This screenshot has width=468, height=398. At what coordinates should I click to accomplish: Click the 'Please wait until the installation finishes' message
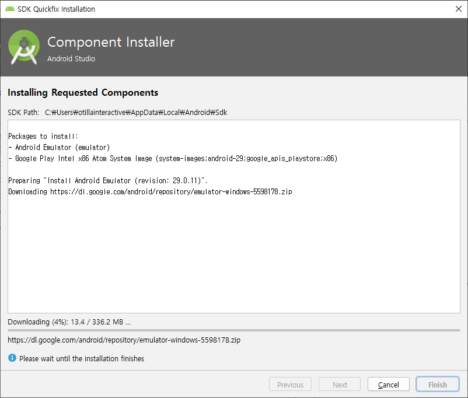pos(82,358)
